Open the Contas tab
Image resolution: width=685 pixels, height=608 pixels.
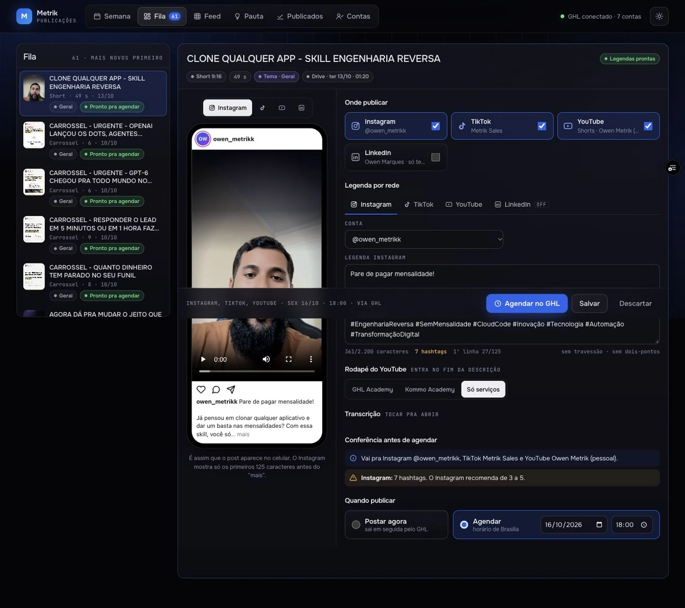click(353, 16)
